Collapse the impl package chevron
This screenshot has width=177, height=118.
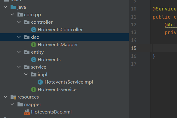pyautogui.click(x=26, y=75)
